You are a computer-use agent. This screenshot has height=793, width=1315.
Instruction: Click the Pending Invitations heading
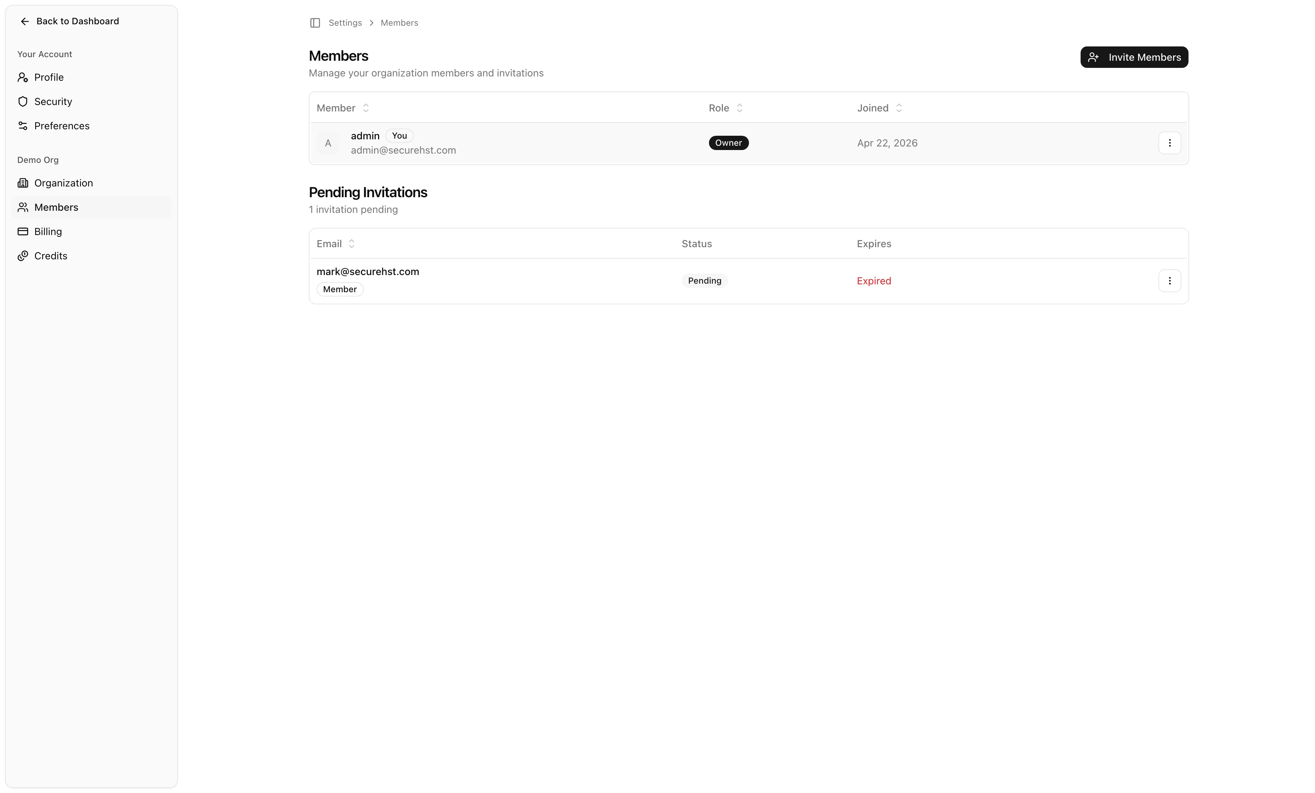[368, 192]
